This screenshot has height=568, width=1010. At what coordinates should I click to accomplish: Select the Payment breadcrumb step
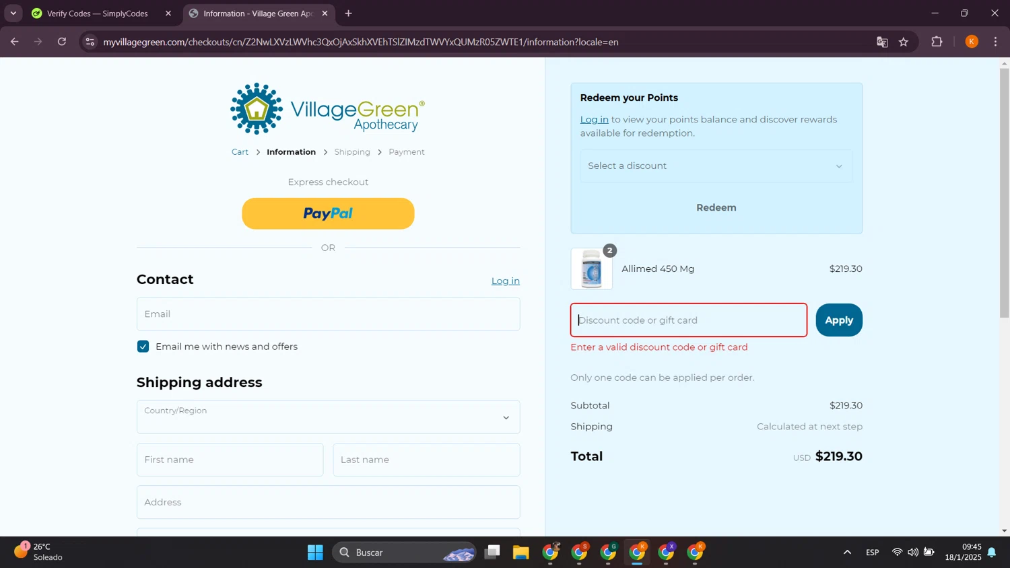pos(407,152)
